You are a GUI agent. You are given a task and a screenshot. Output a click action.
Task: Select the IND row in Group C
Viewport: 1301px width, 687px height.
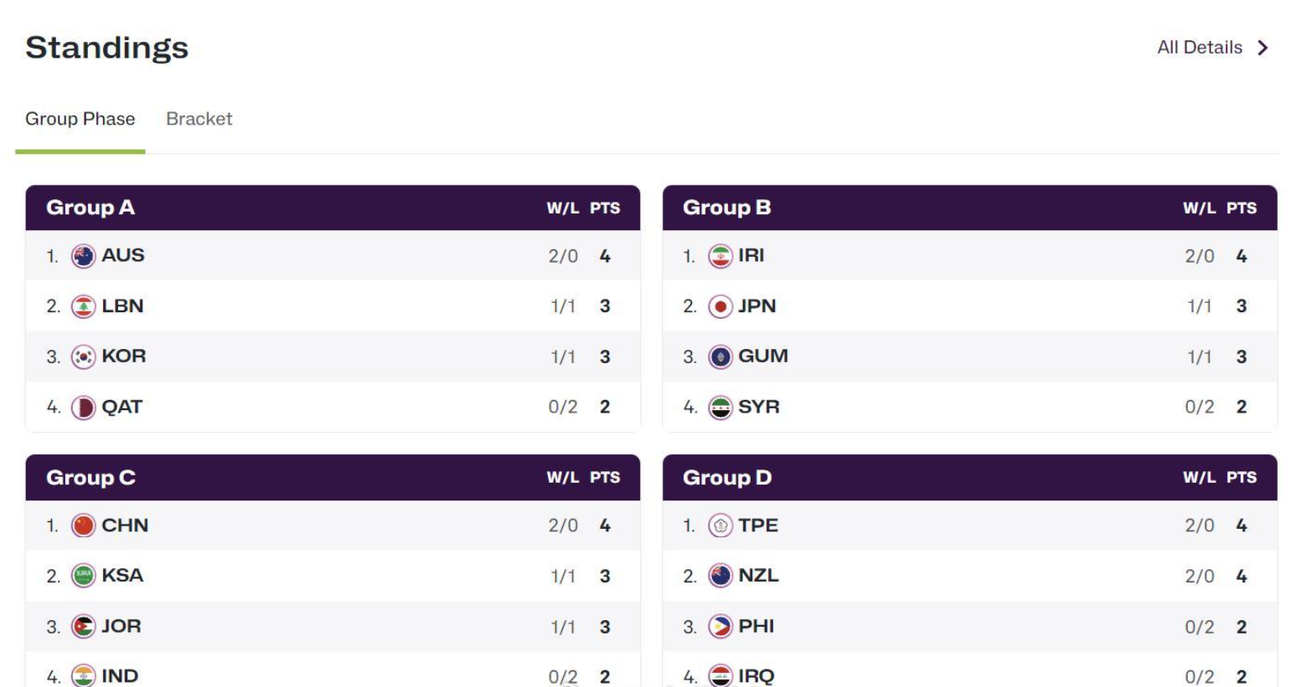120,675
